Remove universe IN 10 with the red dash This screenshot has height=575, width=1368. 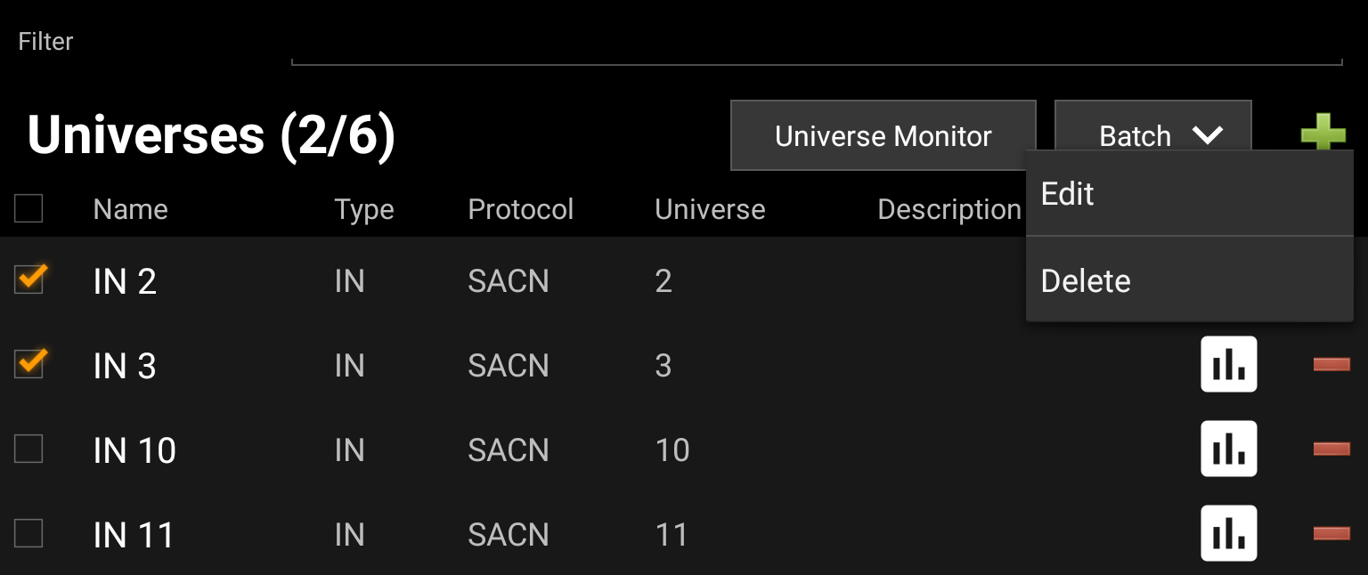(1331, 449)
